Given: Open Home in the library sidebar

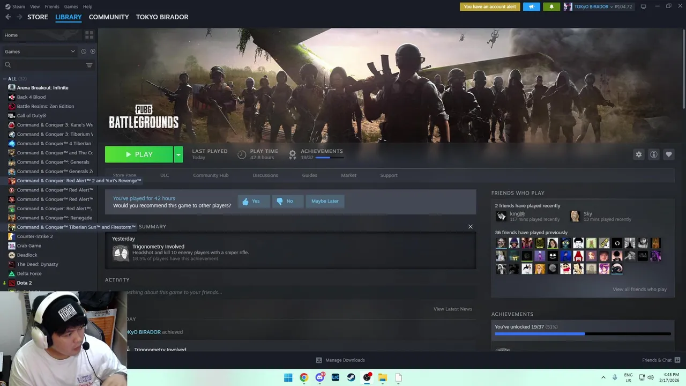Looking at the screenshot, I should point(41,35).
